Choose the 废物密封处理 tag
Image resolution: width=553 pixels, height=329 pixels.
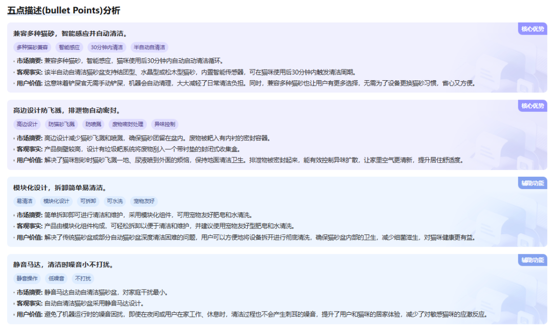click(127, 124)
